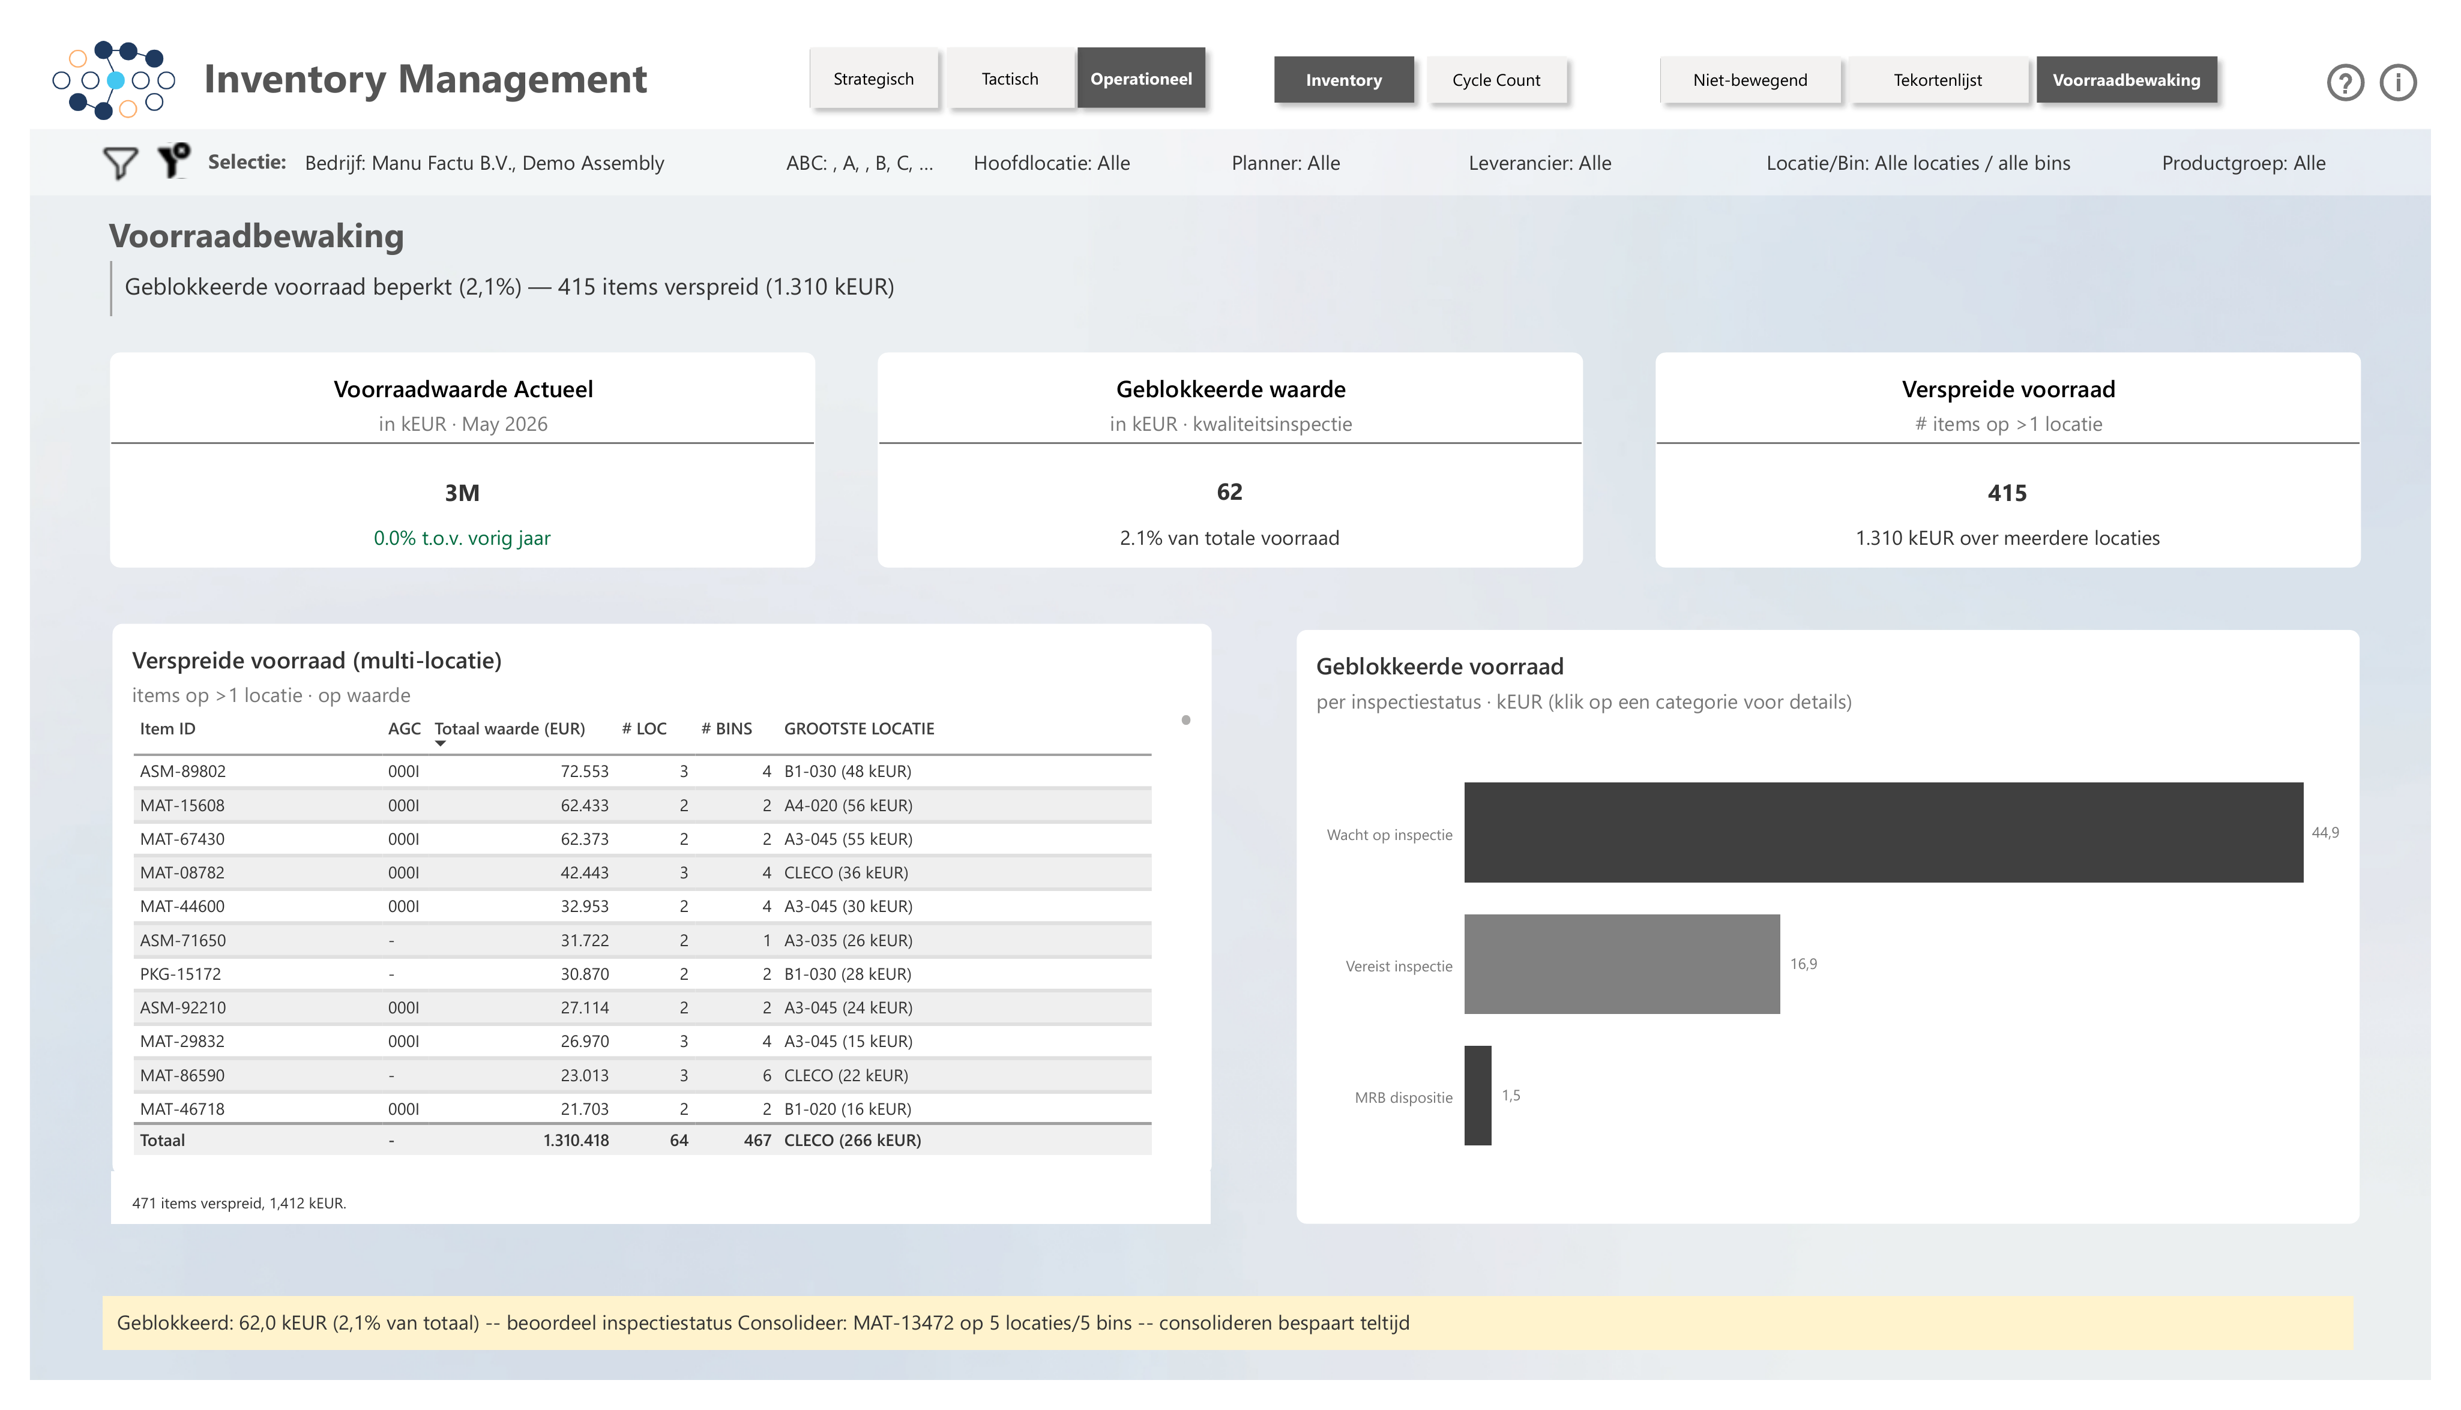2461x1410 pixels.
Task: Click value 72.553 in the table
Action: coord(584,771)
